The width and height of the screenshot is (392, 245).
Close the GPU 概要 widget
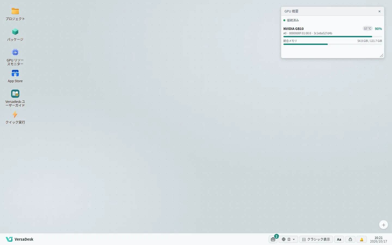(x=379, y=11)
